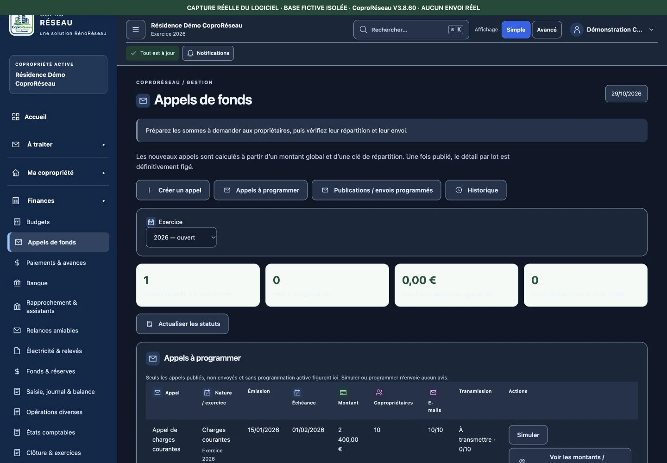Switch display to Simple mode
This screenshot has width=667, height=463.
(516, 30)
